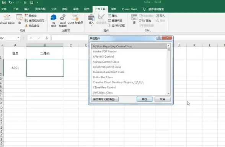This screenshot has height=147, width=225.
Task: Switch to the Insert (插入) ribbon tab
Action: [27, 9]
